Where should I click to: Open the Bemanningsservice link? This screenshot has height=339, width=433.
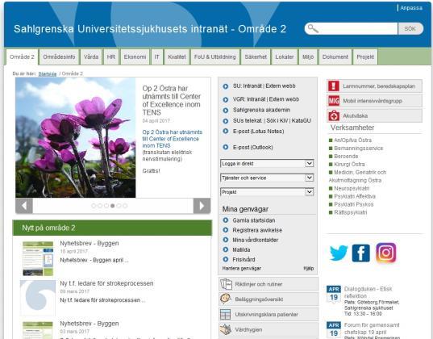[359, 149]
